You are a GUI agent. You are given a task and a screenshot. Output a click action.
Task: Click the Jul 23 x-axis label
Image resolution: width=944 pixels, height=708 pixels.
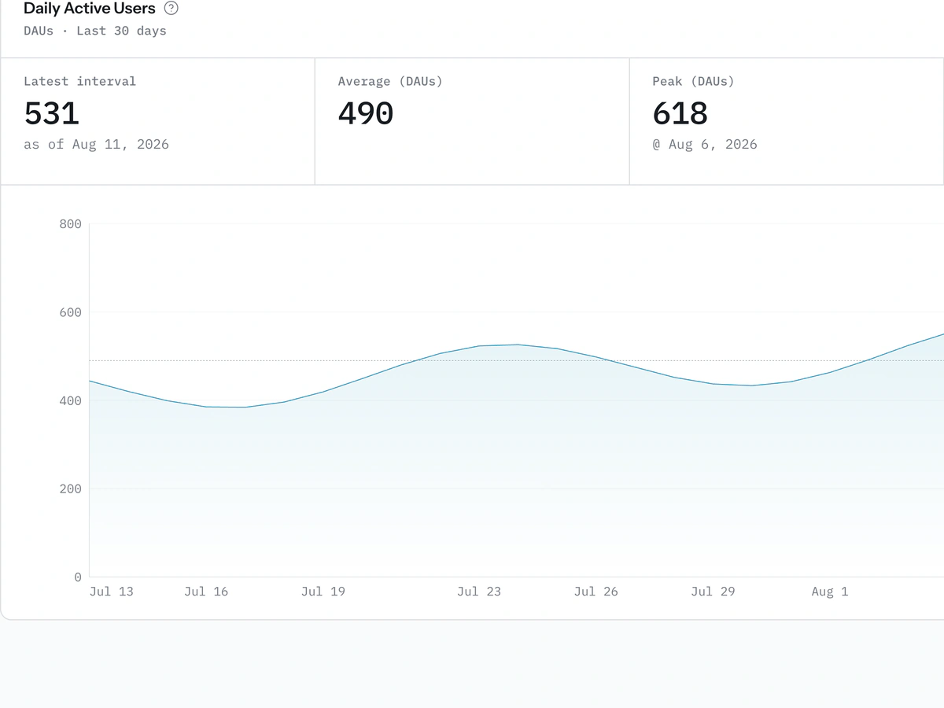point(479,592)
